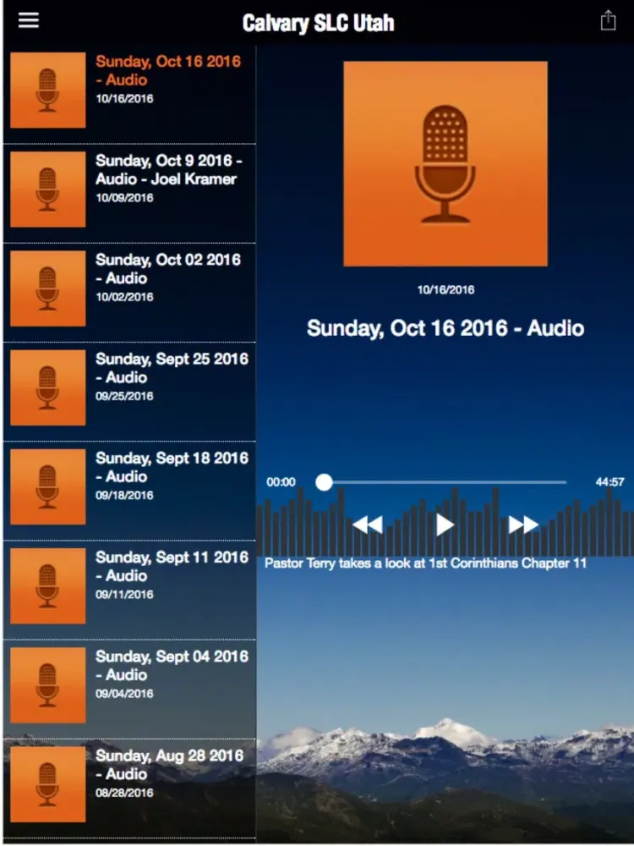Click the microphone thumbnail for Sept 04 2016
Image resolution: width=634 pixels, height=846 pixels.
[48, 686]
